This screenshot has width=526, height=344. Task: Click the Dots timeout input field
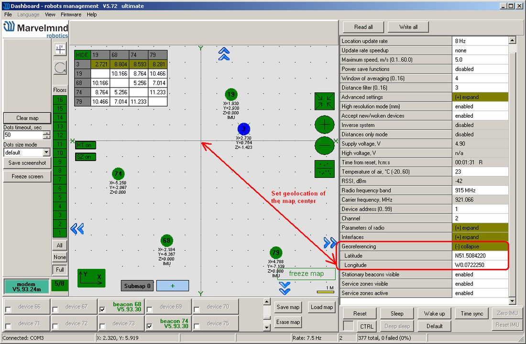[x=23, y=135]
